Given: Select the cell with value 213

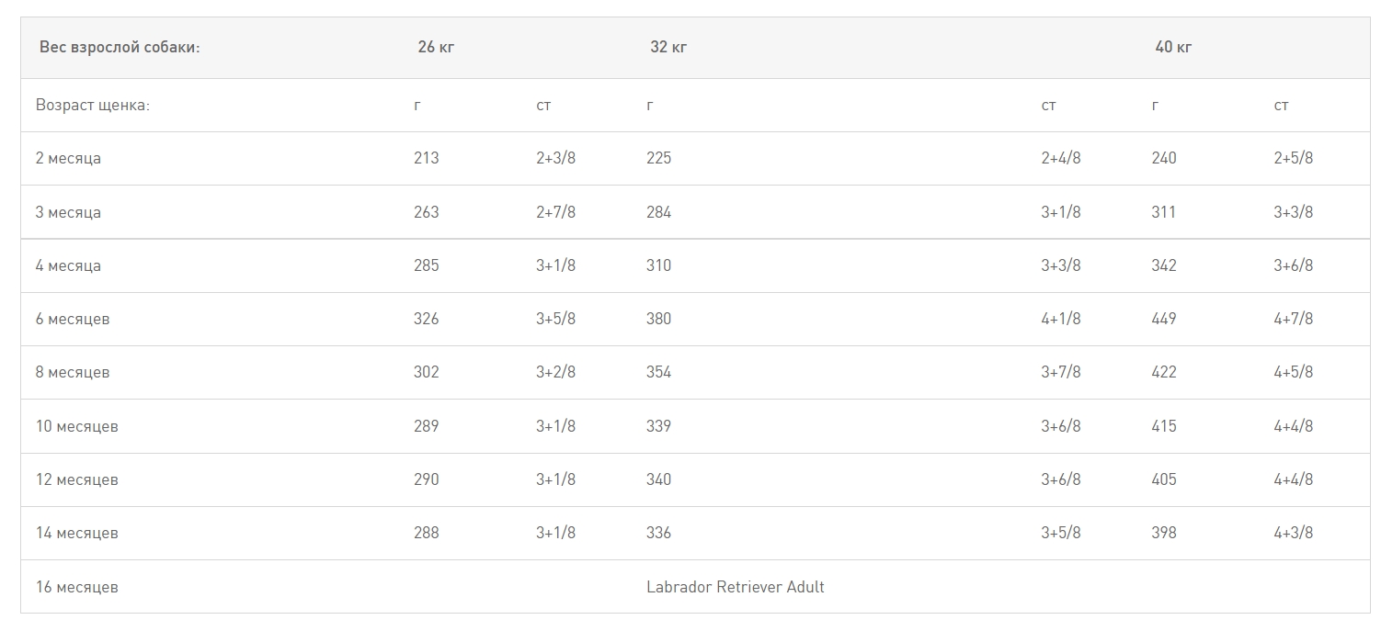Looking at the screenshot, I should (427, 159).
